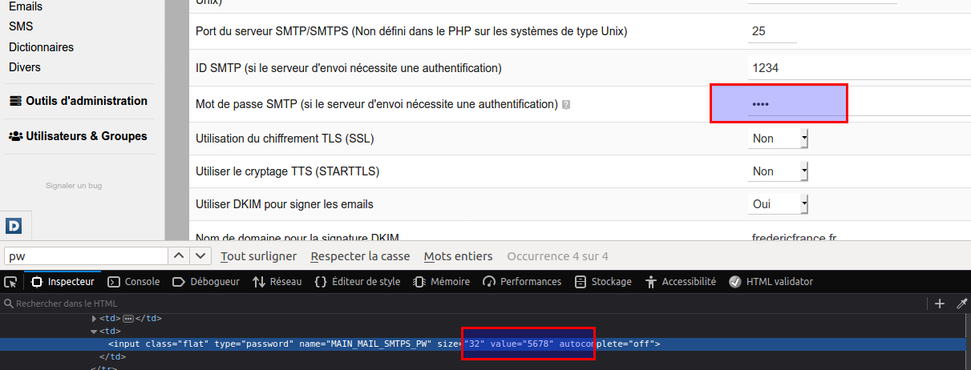Screen dimensions: 971x370
Task: Go to next find occurrence arrow
Action: point(200,256)
